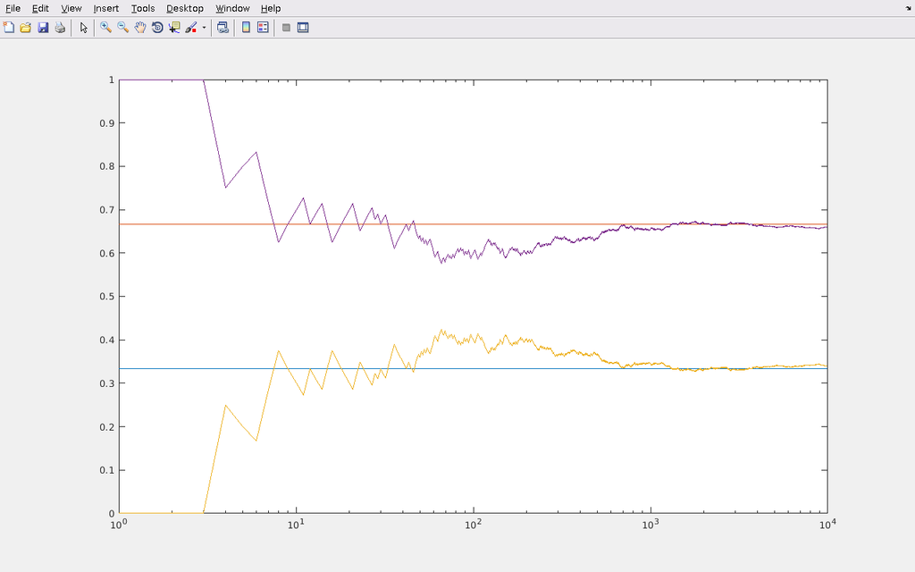Open the View menu

71,8
